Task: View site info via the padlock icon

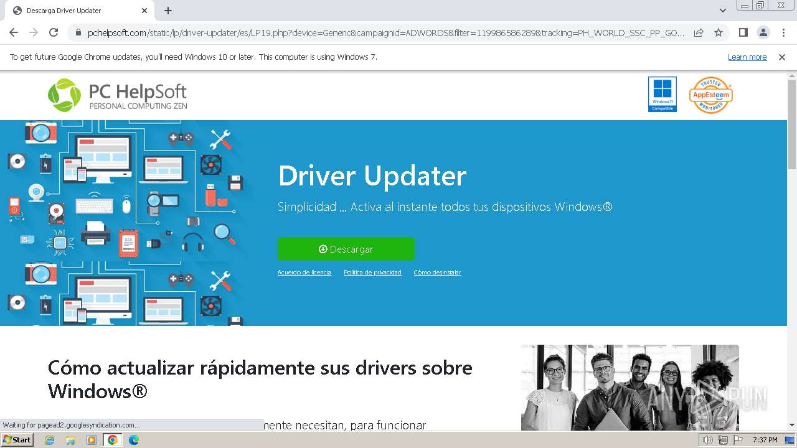Action: point(78,33)
